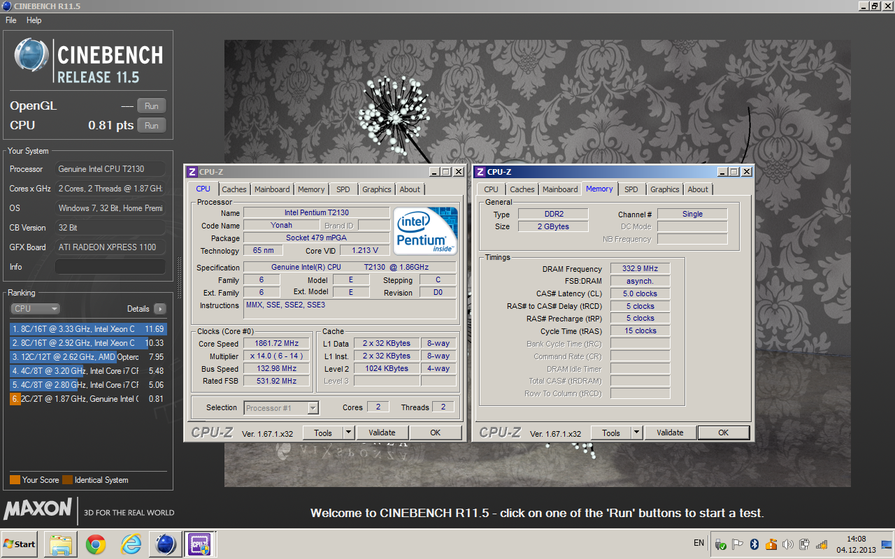Click the Core Speed value 1861.72 MHz
The image size is (895, 559).
click(277, 344)
